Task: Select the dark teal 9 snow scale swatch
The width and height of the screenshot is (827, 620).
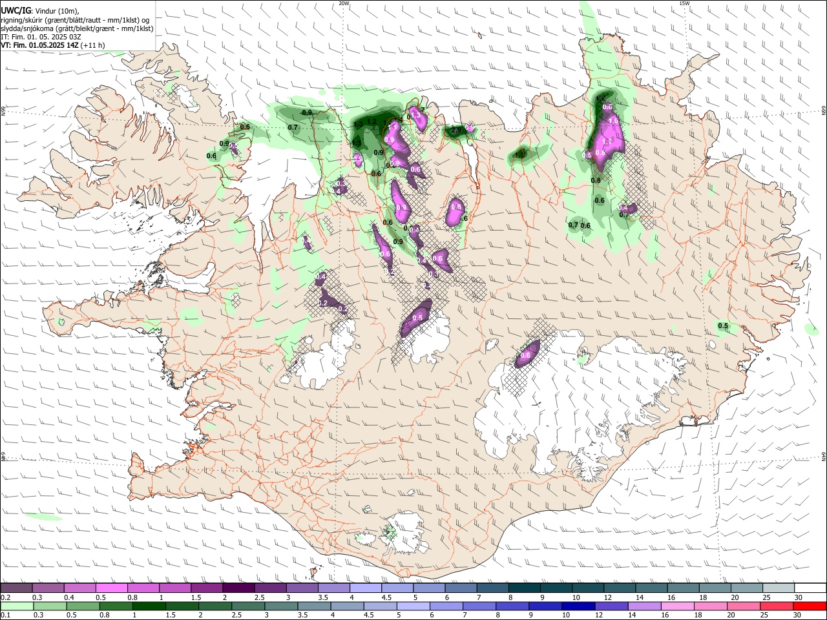Action: click(x=556, y=588)
